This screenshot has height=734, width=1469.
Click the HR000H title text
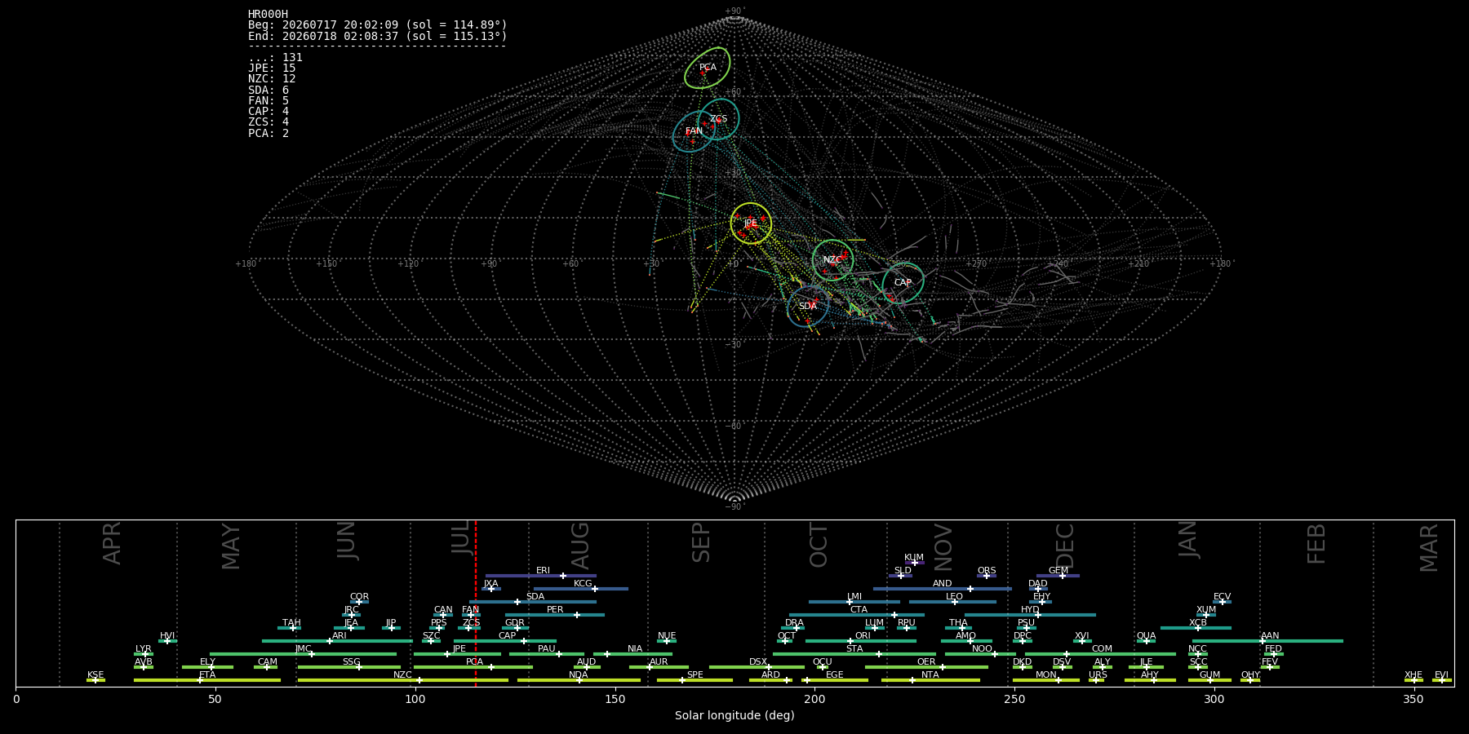point(269,14)
